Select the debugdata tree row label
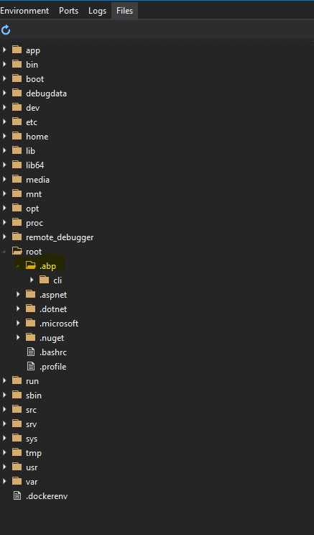 pos(47,93)
